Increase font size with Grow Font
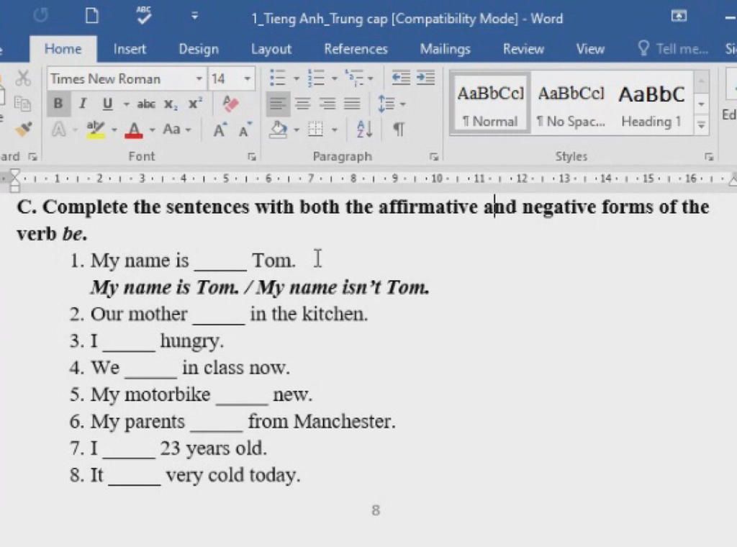Screen dimensions: 737x547 click(x=220, y=130)
